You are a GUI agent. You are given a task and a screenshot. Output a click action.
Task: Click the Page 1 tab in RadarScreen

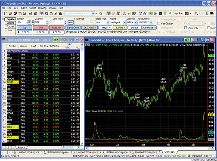(21, 147)
